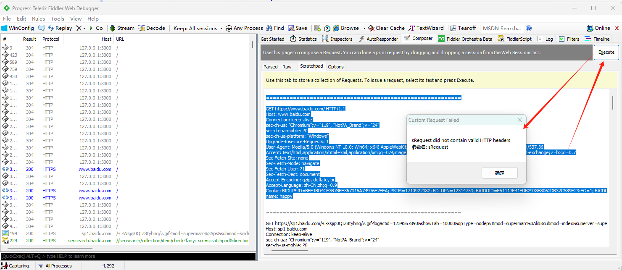The width and height of the screenshot is (622, 270).
Task: Sort sessions by Result column header
Action: click(29, 39)
